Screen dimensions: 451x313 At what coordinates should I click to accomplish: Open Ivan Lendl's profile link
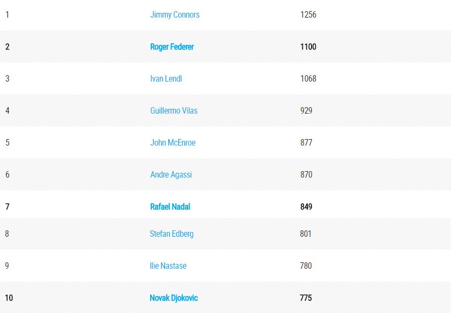pos(166,79)
